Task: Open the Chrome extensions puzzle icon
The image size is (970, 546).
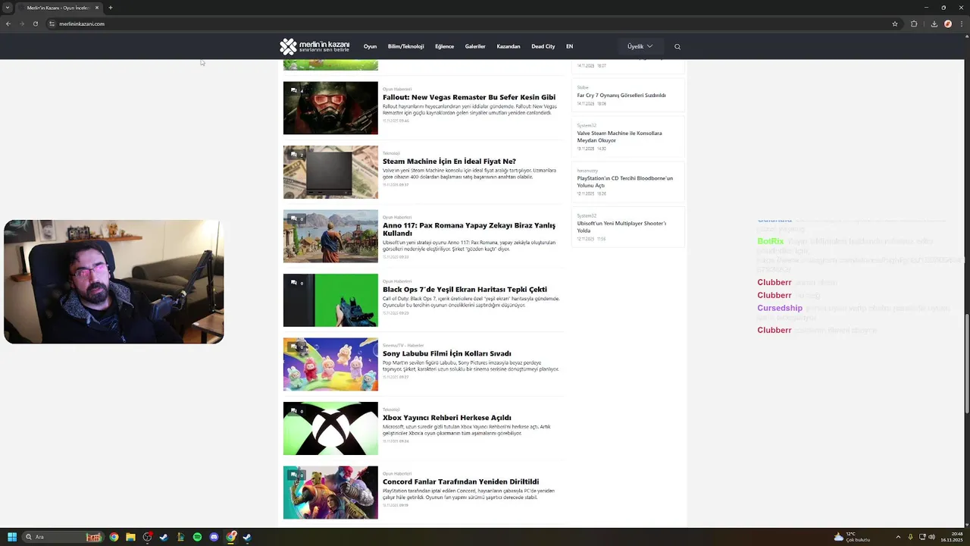Action: coord(914,24)
